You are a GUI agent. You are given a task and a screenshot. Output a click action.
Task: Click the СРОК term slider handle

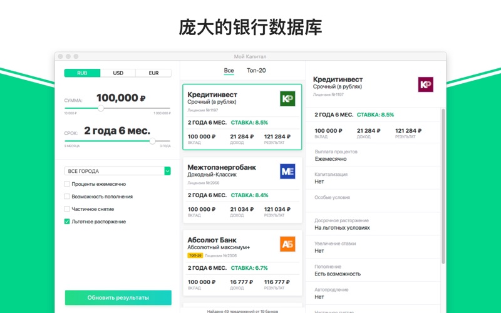pos(152,141)
